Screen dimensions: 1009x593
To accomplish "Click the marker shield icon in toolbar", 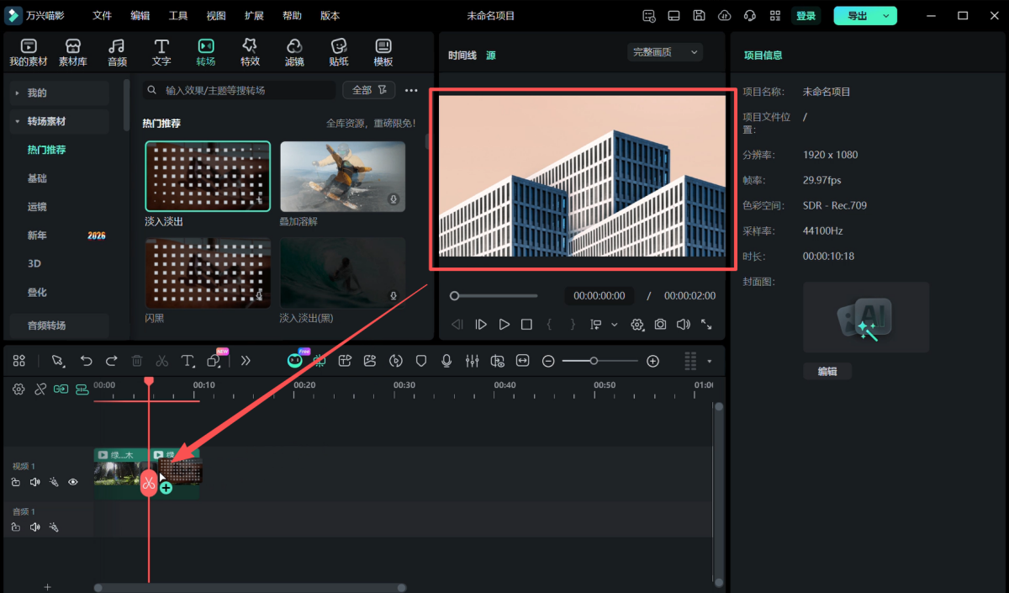I will 421,361.
